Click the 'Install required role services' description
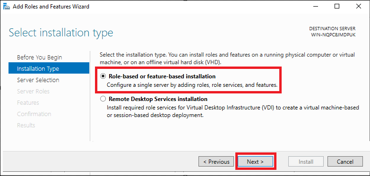370x176 pixels. pos(233,111)
